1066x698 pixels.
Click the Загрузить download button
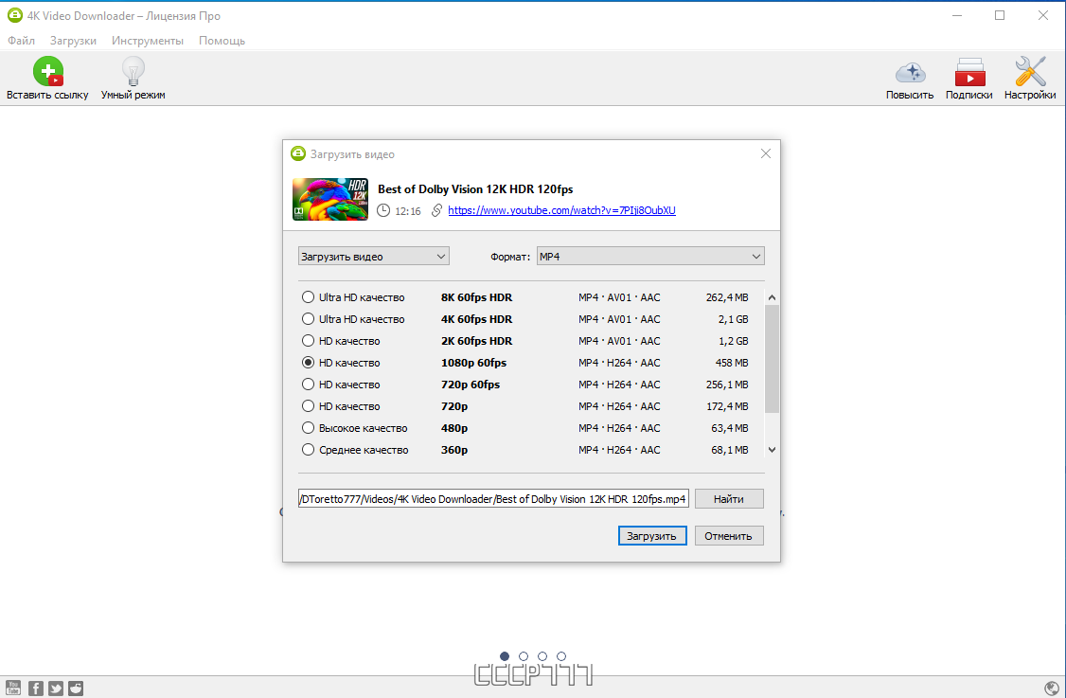pyautogui.click(x=652, y=536)
